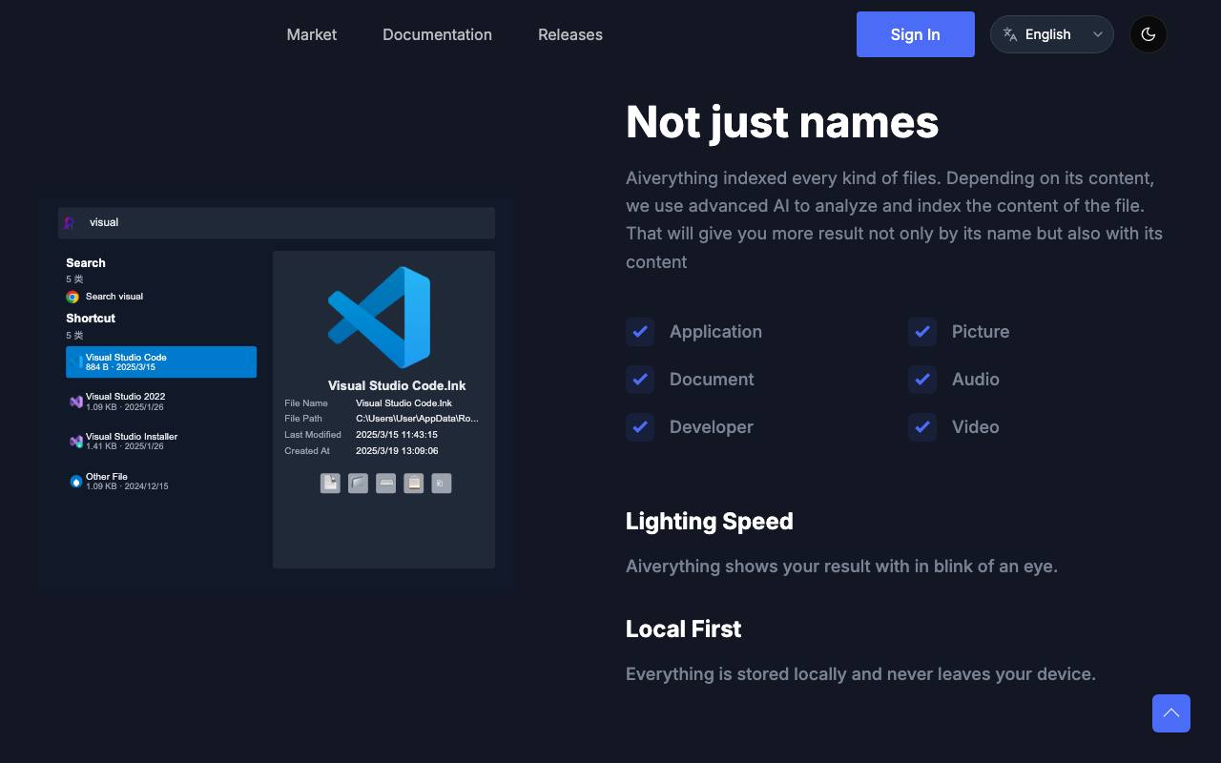
Task: Click the copy icon under file details
Action: click(x=441, y=484)
